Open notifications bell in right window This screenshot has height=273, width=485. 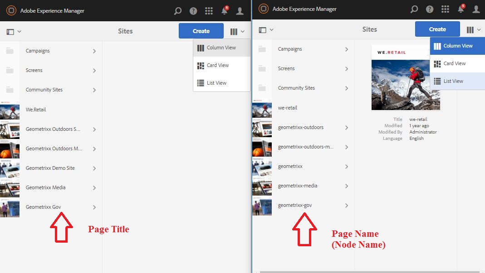click(461, 9)
